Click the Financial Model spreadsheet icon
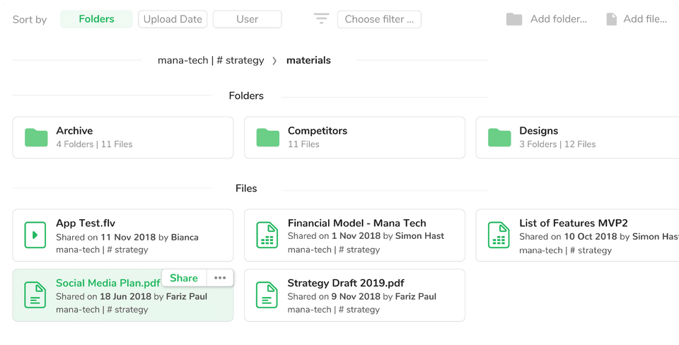This screenshot has width=679, height=345. tap(267, 235)
